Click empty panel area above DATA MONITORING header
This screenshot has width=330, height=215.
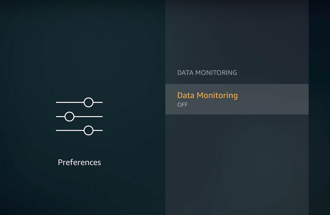237,34
